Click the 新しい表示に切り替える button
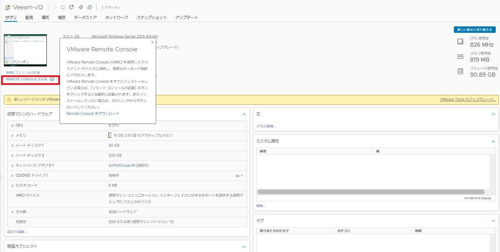Image resolution: width=500 pixels, height=252 pixels. coord(475,30)
